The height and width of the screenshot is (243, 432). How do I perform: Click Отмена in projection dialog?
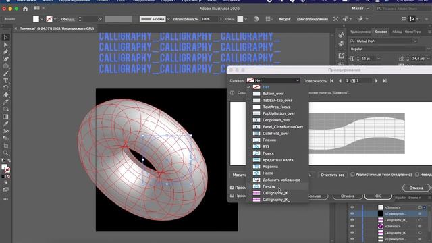416,188
